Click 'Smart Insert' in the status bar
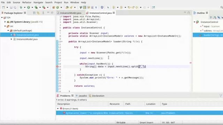Screen dimensions: 223x125 point(146,123)
